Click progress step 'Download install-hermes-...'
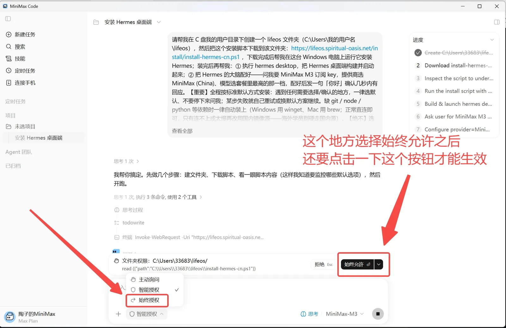The height and width of the screenshot is (328, 506). [458, 66]
